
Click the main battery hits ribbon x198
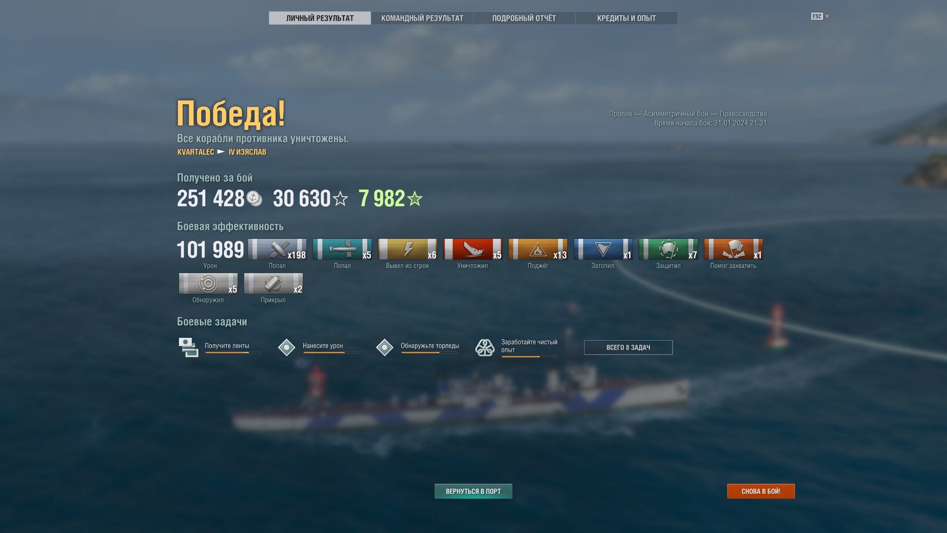(277, 249)
